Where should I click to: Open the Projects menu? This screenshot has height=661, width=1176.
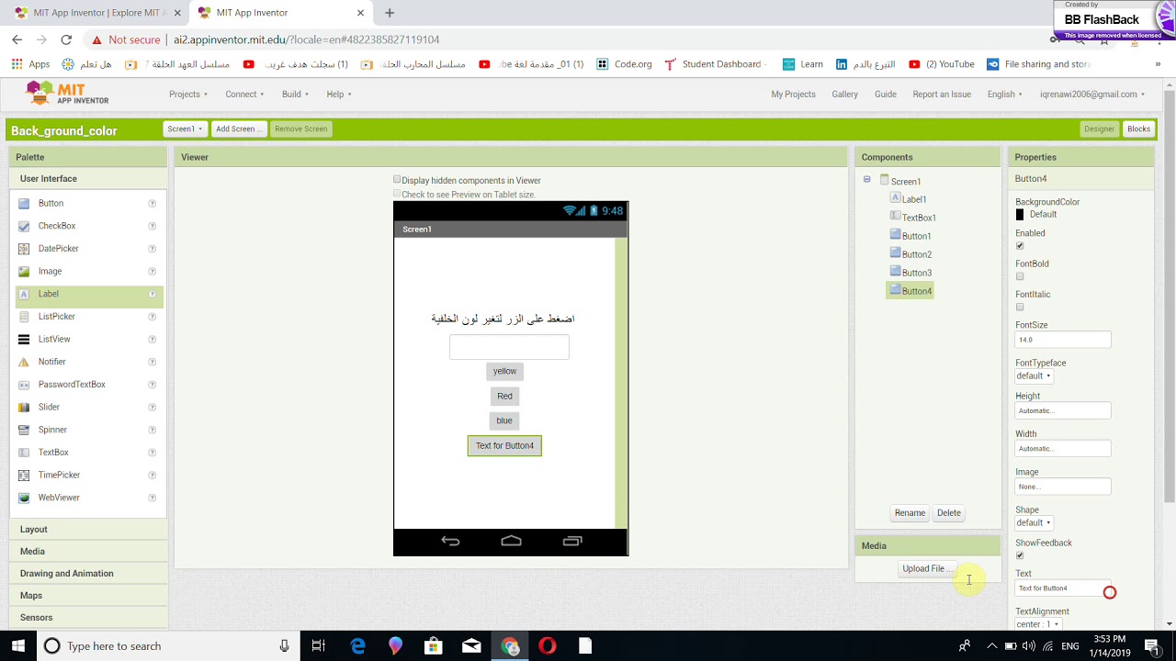187,94
